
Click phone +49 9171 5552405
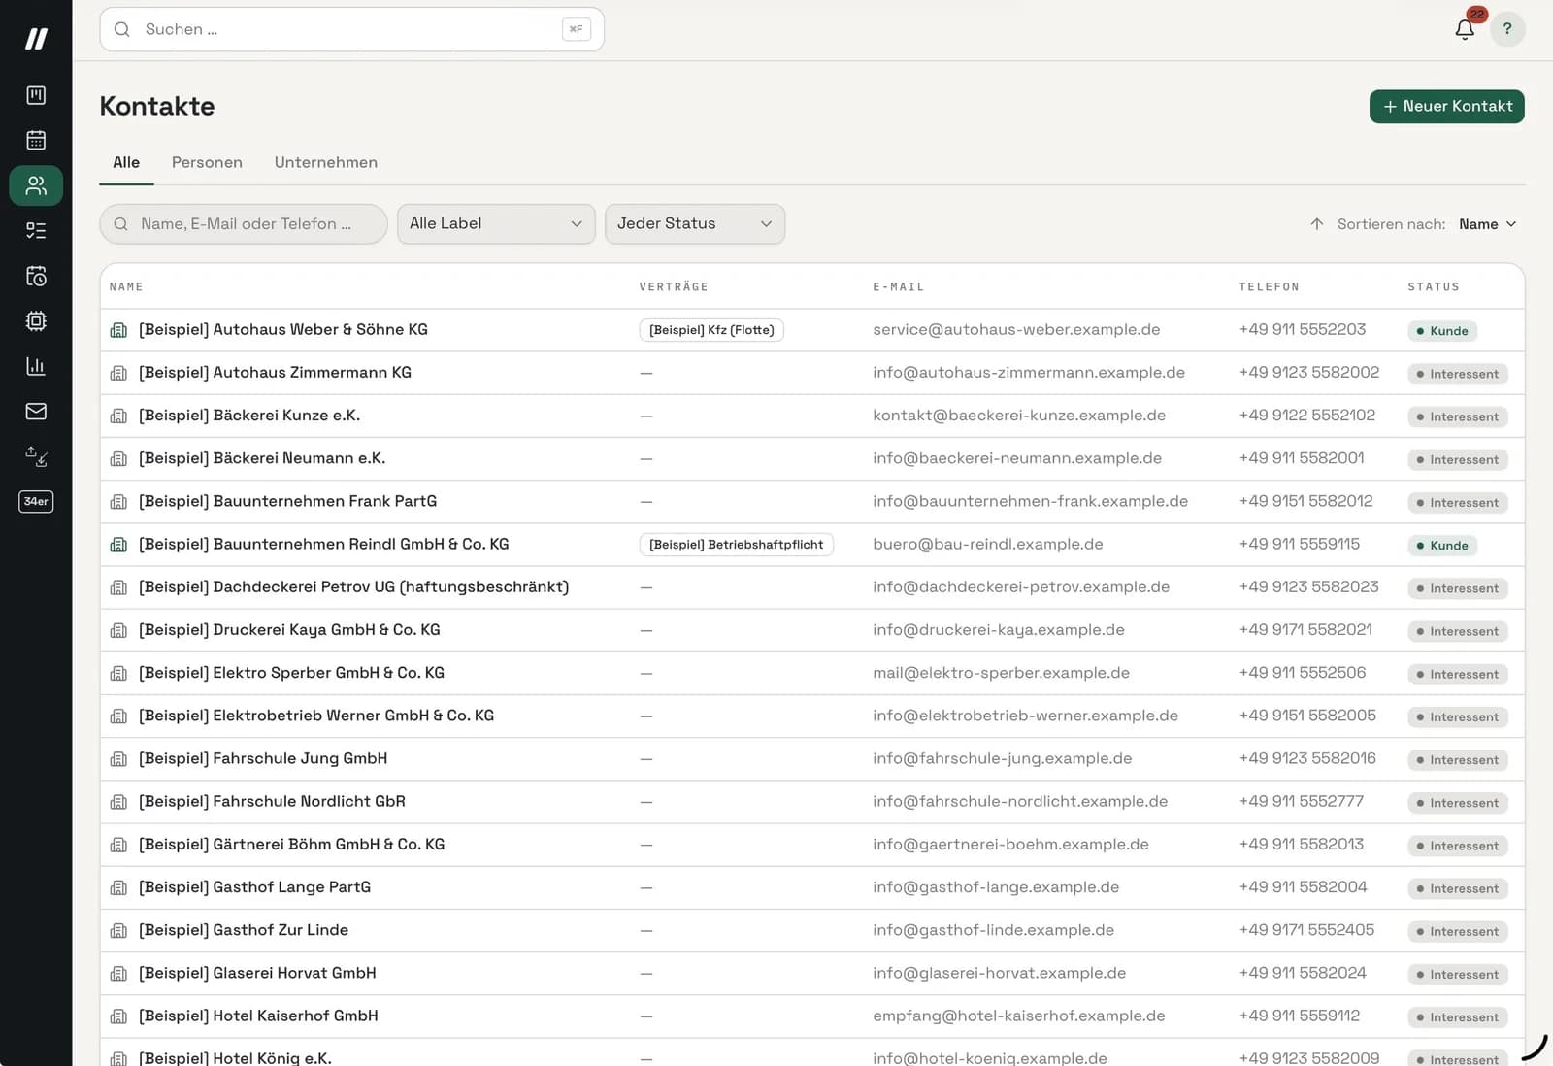click(x=1306, y=930)
